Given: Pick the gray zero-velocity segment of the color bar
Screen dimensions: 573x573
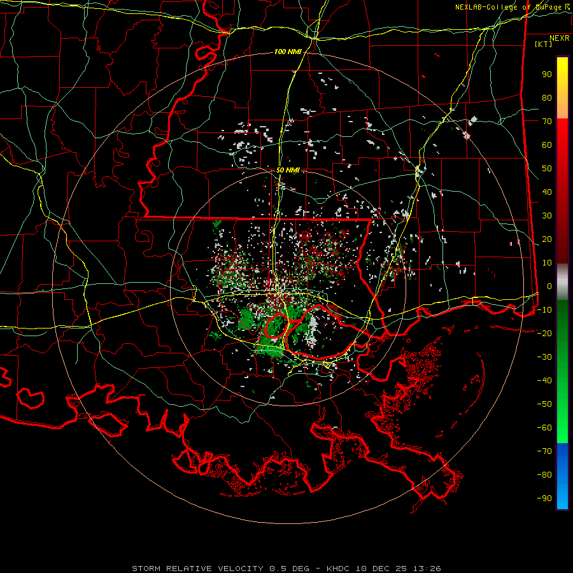Looking at the screenshot, I should 562,282.
